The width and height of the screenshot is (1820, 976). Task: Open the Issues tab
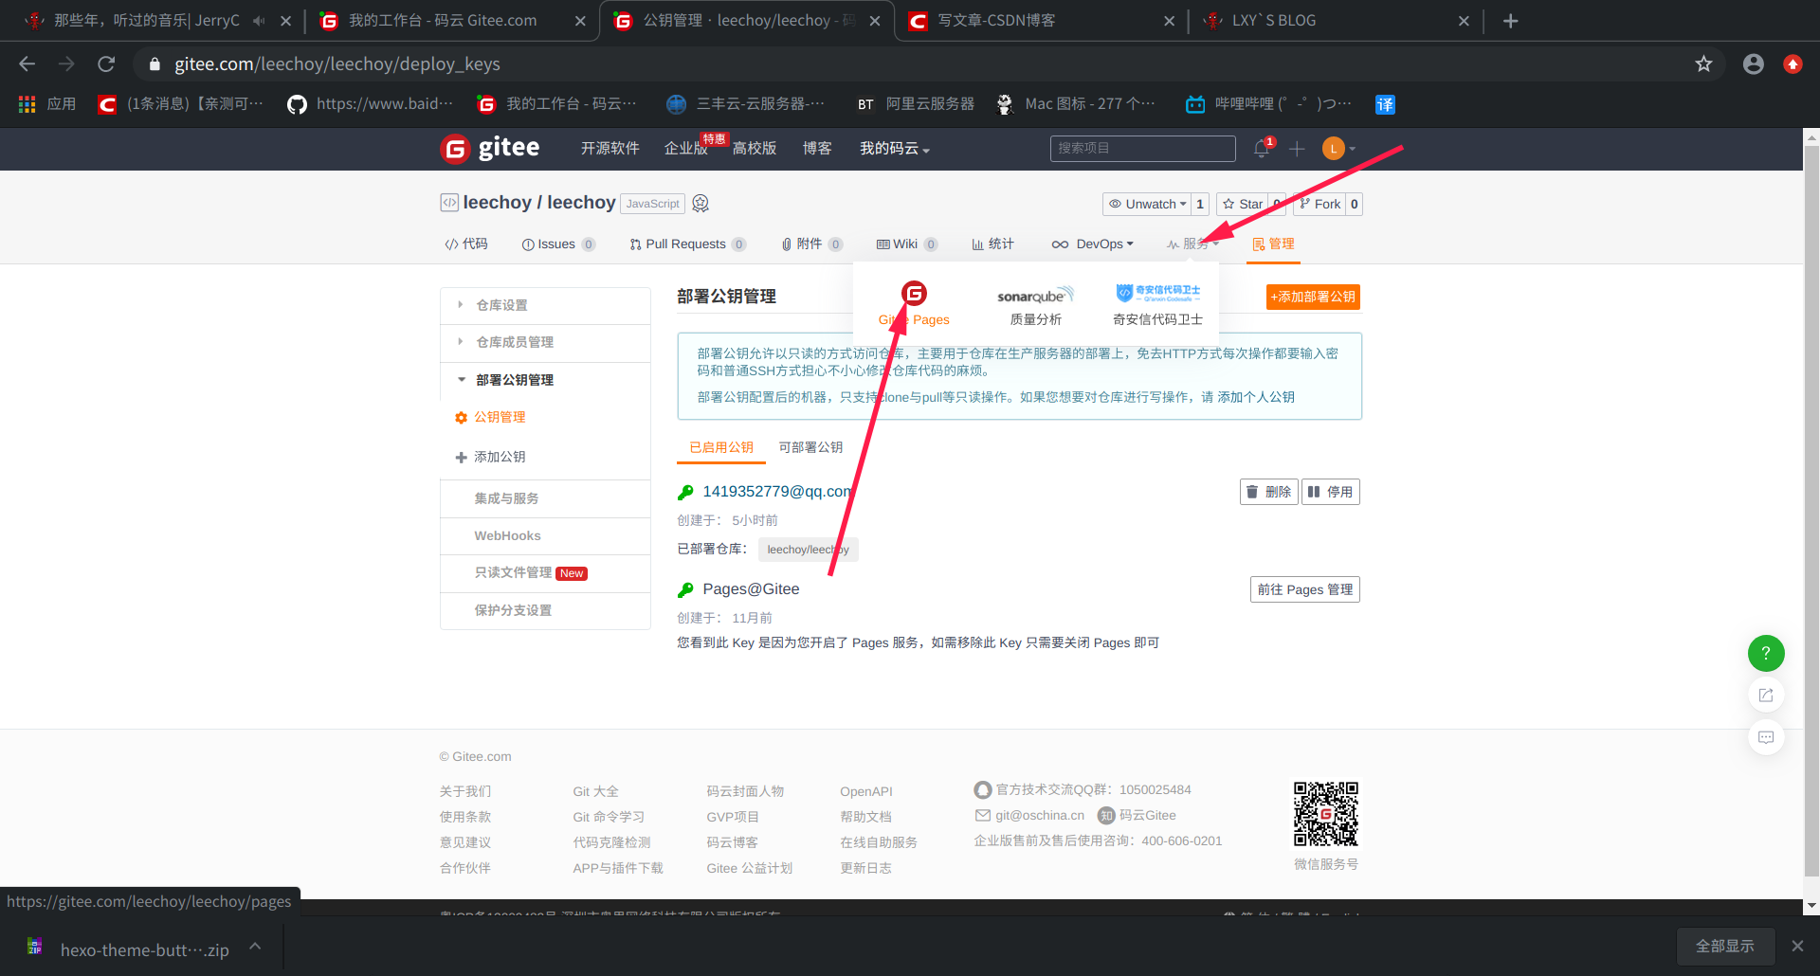coord(558,244)
